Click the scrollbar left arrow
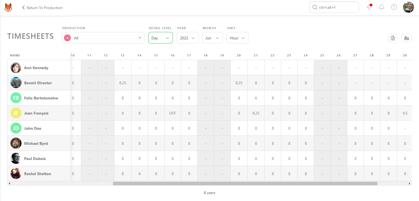Image resolution: width=419 pixels, height=201 pixels. tap(9, 183)
